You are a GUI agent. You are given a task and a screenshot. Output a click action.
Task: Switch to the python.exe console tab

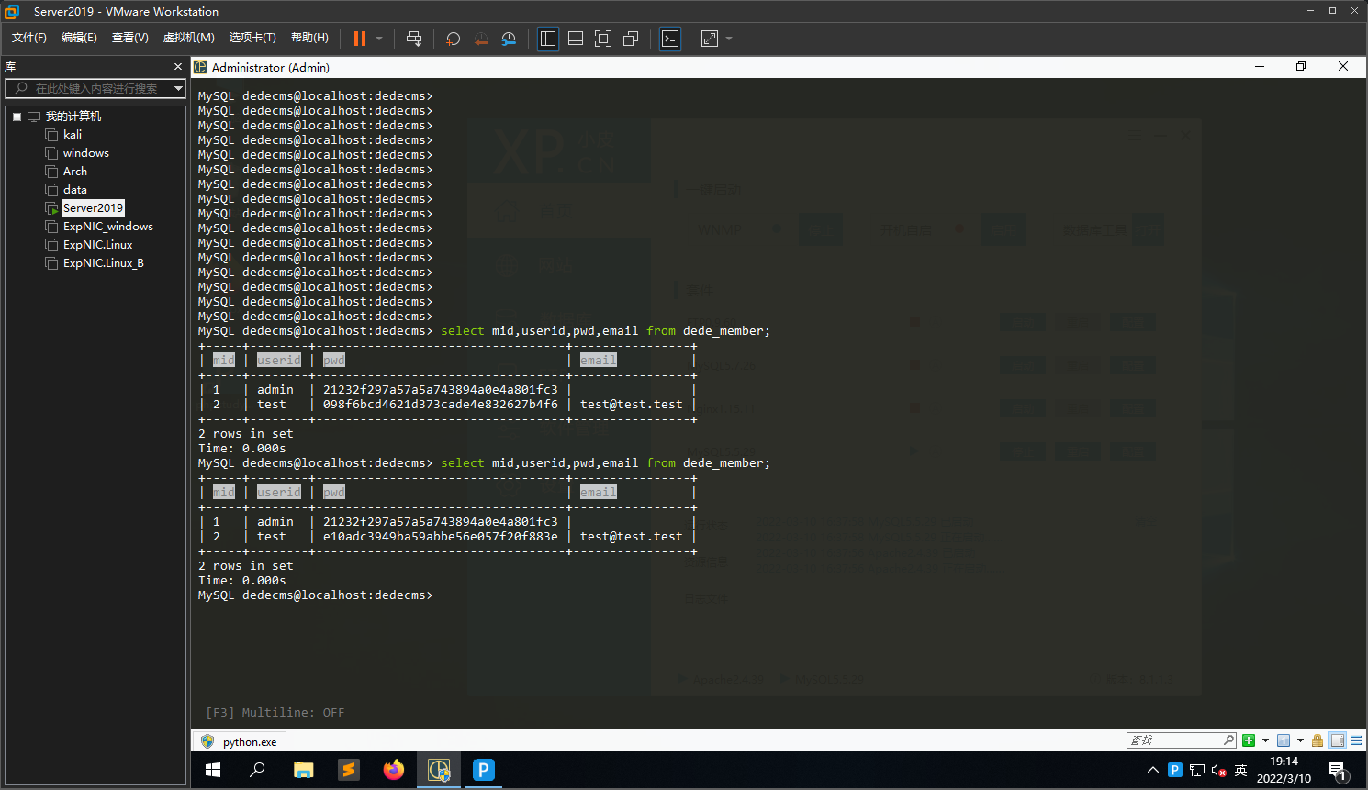(x=240, y=741)
